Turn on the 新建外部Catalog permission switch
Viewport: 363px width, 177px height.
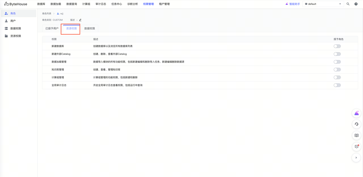(337, 54)
